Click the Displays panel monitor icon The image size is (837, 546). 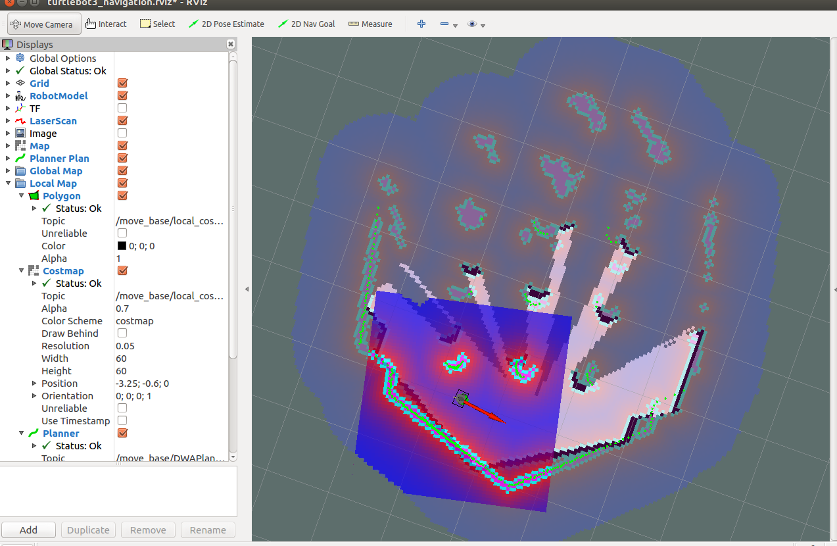click(8, 45)
